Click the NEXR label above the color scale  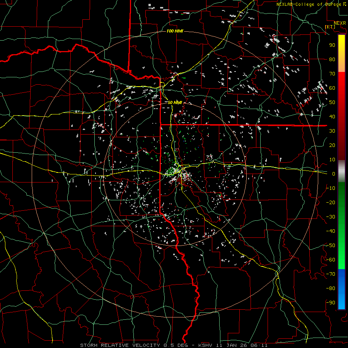point(339,23)
